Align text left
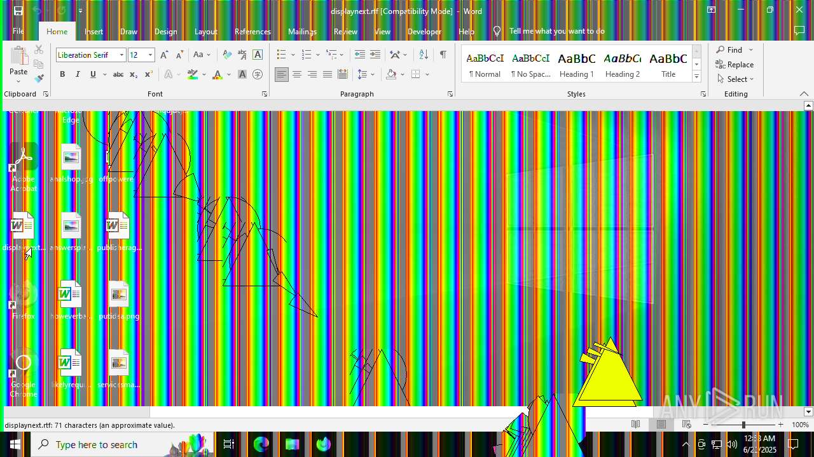The height and width of the screenshot is (457, 814). [282, 74]
